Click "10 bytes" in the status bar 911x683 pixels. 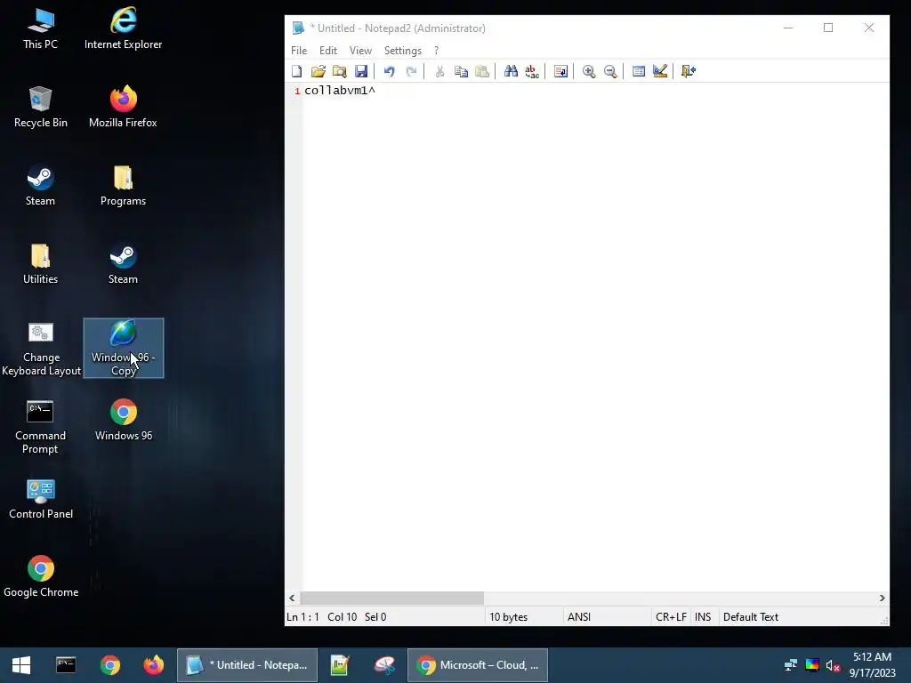508,617
